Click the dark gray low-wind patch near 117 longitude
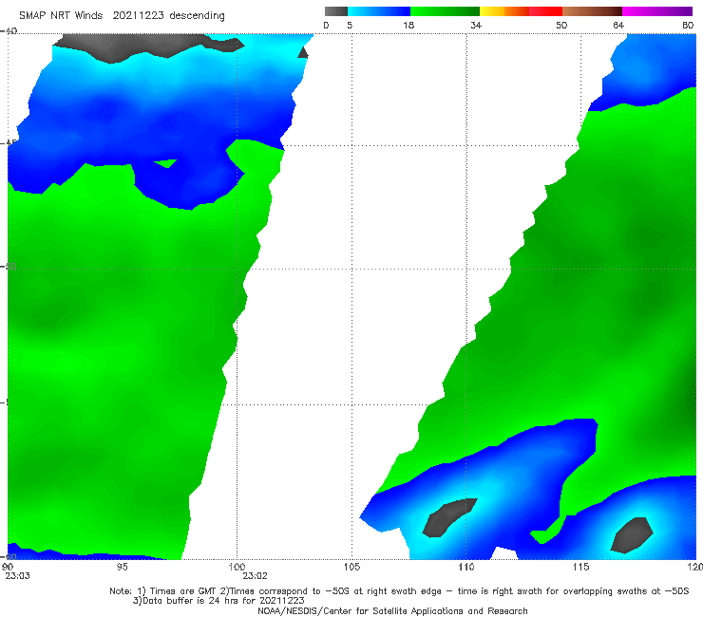Screen dimensions: 703x617 tap(632, 534)
